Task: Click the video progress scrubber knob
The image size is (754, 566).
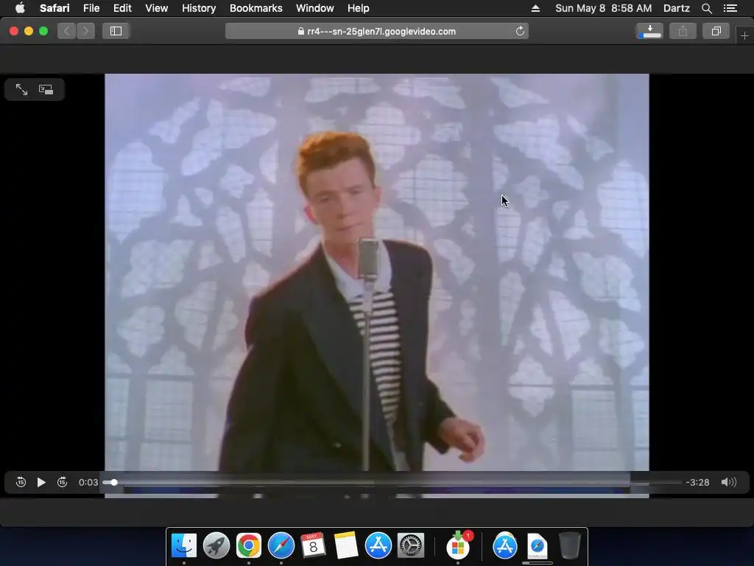Action: (x=114, y=482)
